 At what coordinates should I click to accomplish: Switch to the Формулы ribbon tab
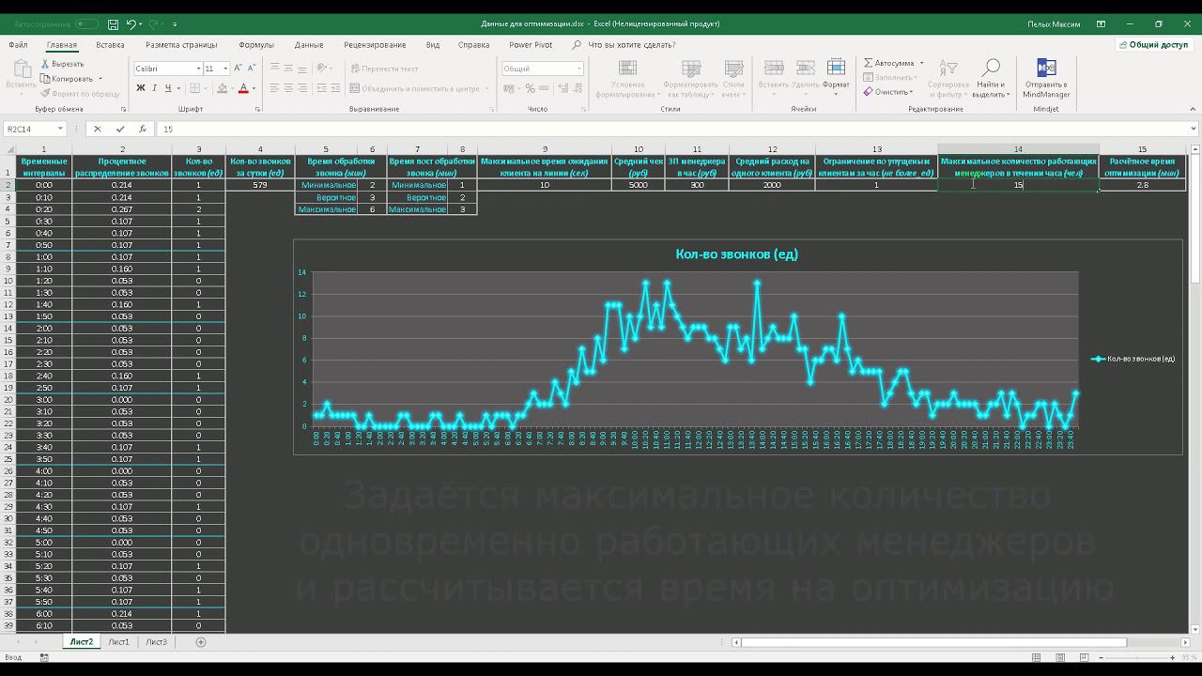[256, 45]
